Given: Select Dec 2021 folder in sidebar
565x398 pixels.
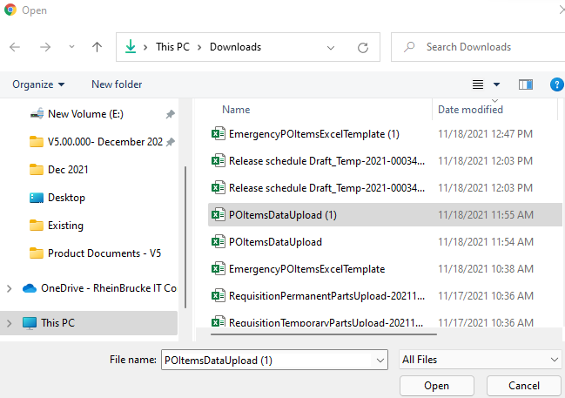Looking at the screenshot, I should tap(68, 170).
